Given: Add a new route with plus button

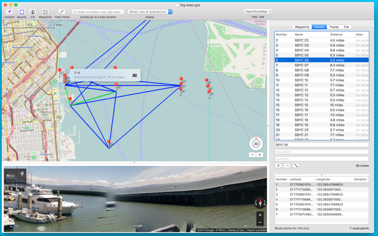Looking at the screenshot, I should click(x=278, y=166).
